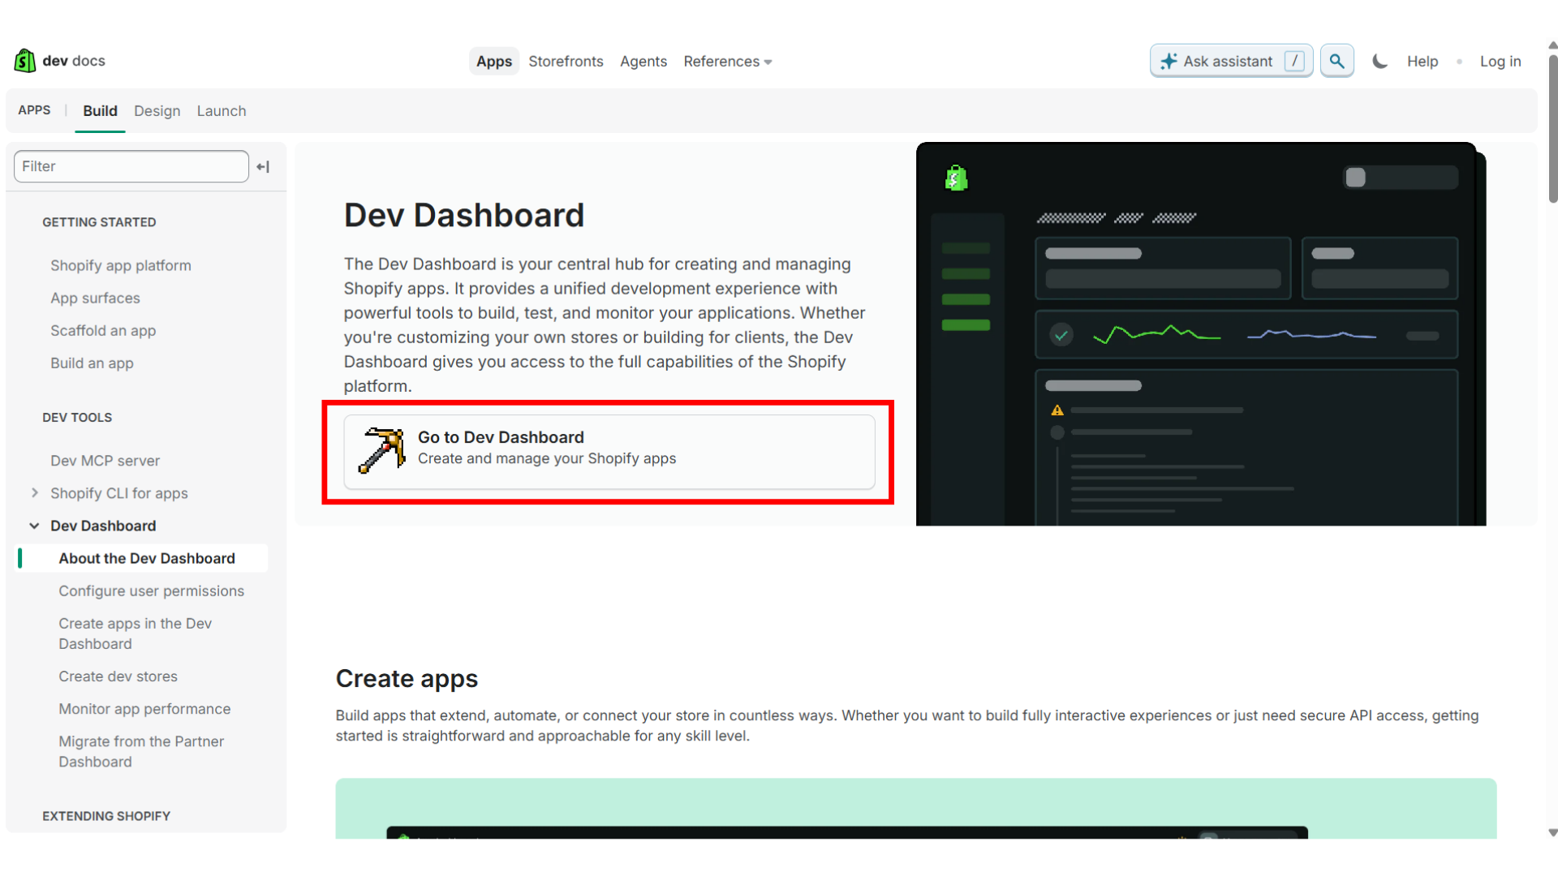1558x876 pixels.
Task: Select About the Dev Dashboard item
Action: point(147,558)
